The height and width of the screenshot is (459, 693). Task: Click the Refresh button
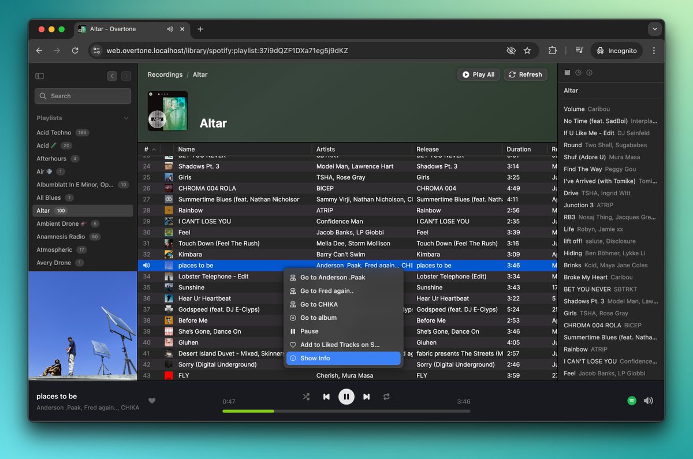tap(526, 74)
